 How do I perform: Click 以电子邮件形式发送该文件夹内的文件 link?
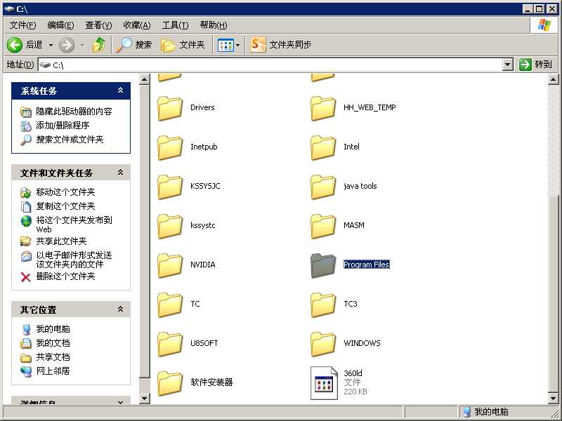click(x=74, y=260)
